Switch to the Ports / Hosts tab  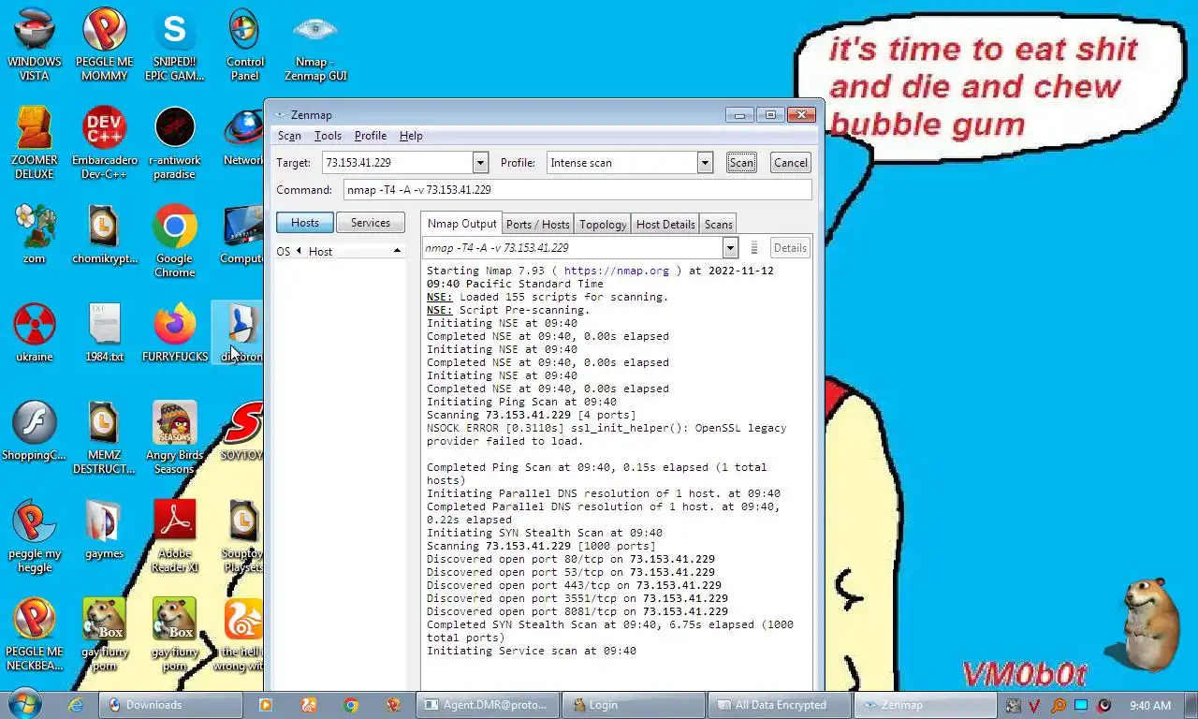(537, 225)
